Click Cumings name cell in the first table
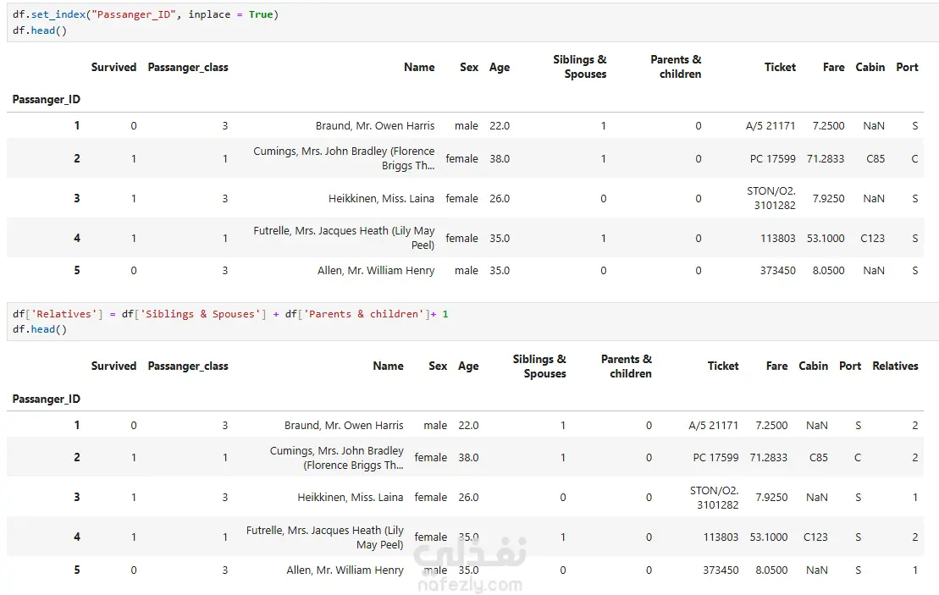This screenshot has height=595, width=939. point(344,158)
